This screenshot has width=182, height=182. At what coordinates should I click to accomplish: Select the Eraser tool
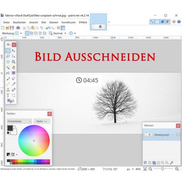pos(14,79)
